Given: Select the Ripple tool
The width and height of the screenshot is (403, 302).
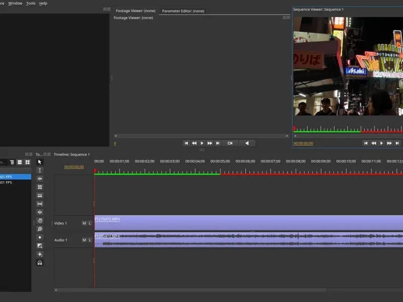Looking at the screenshot, I should point(40,179).
